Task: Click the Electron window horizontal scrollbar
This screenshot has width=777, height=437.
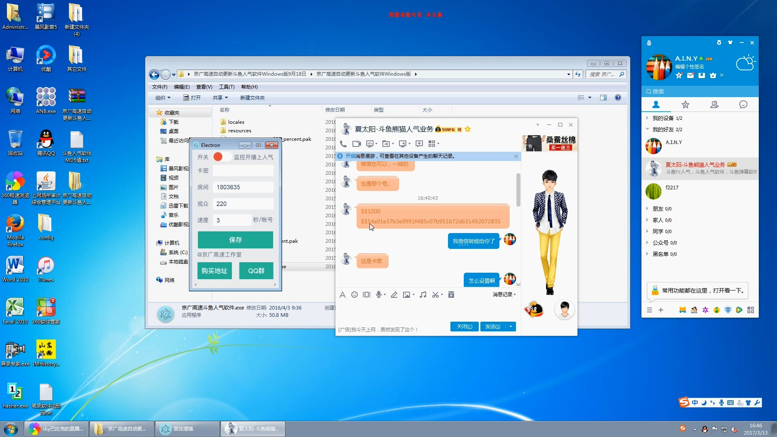Action: point(235,285)
